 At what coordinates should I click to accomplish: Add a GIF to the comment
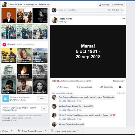117,10
